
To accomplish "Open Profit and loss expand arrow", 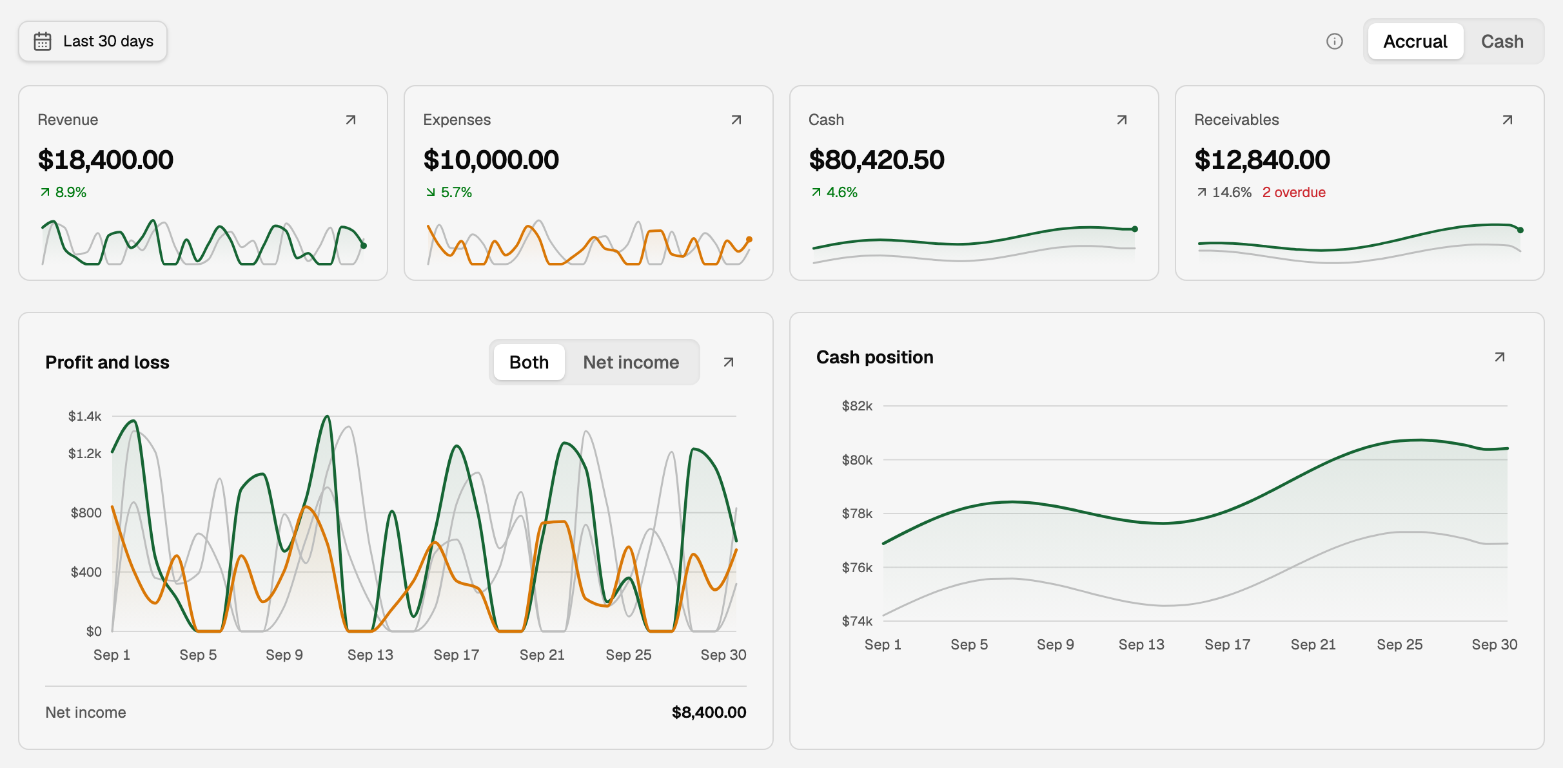I will click(729, 362).
